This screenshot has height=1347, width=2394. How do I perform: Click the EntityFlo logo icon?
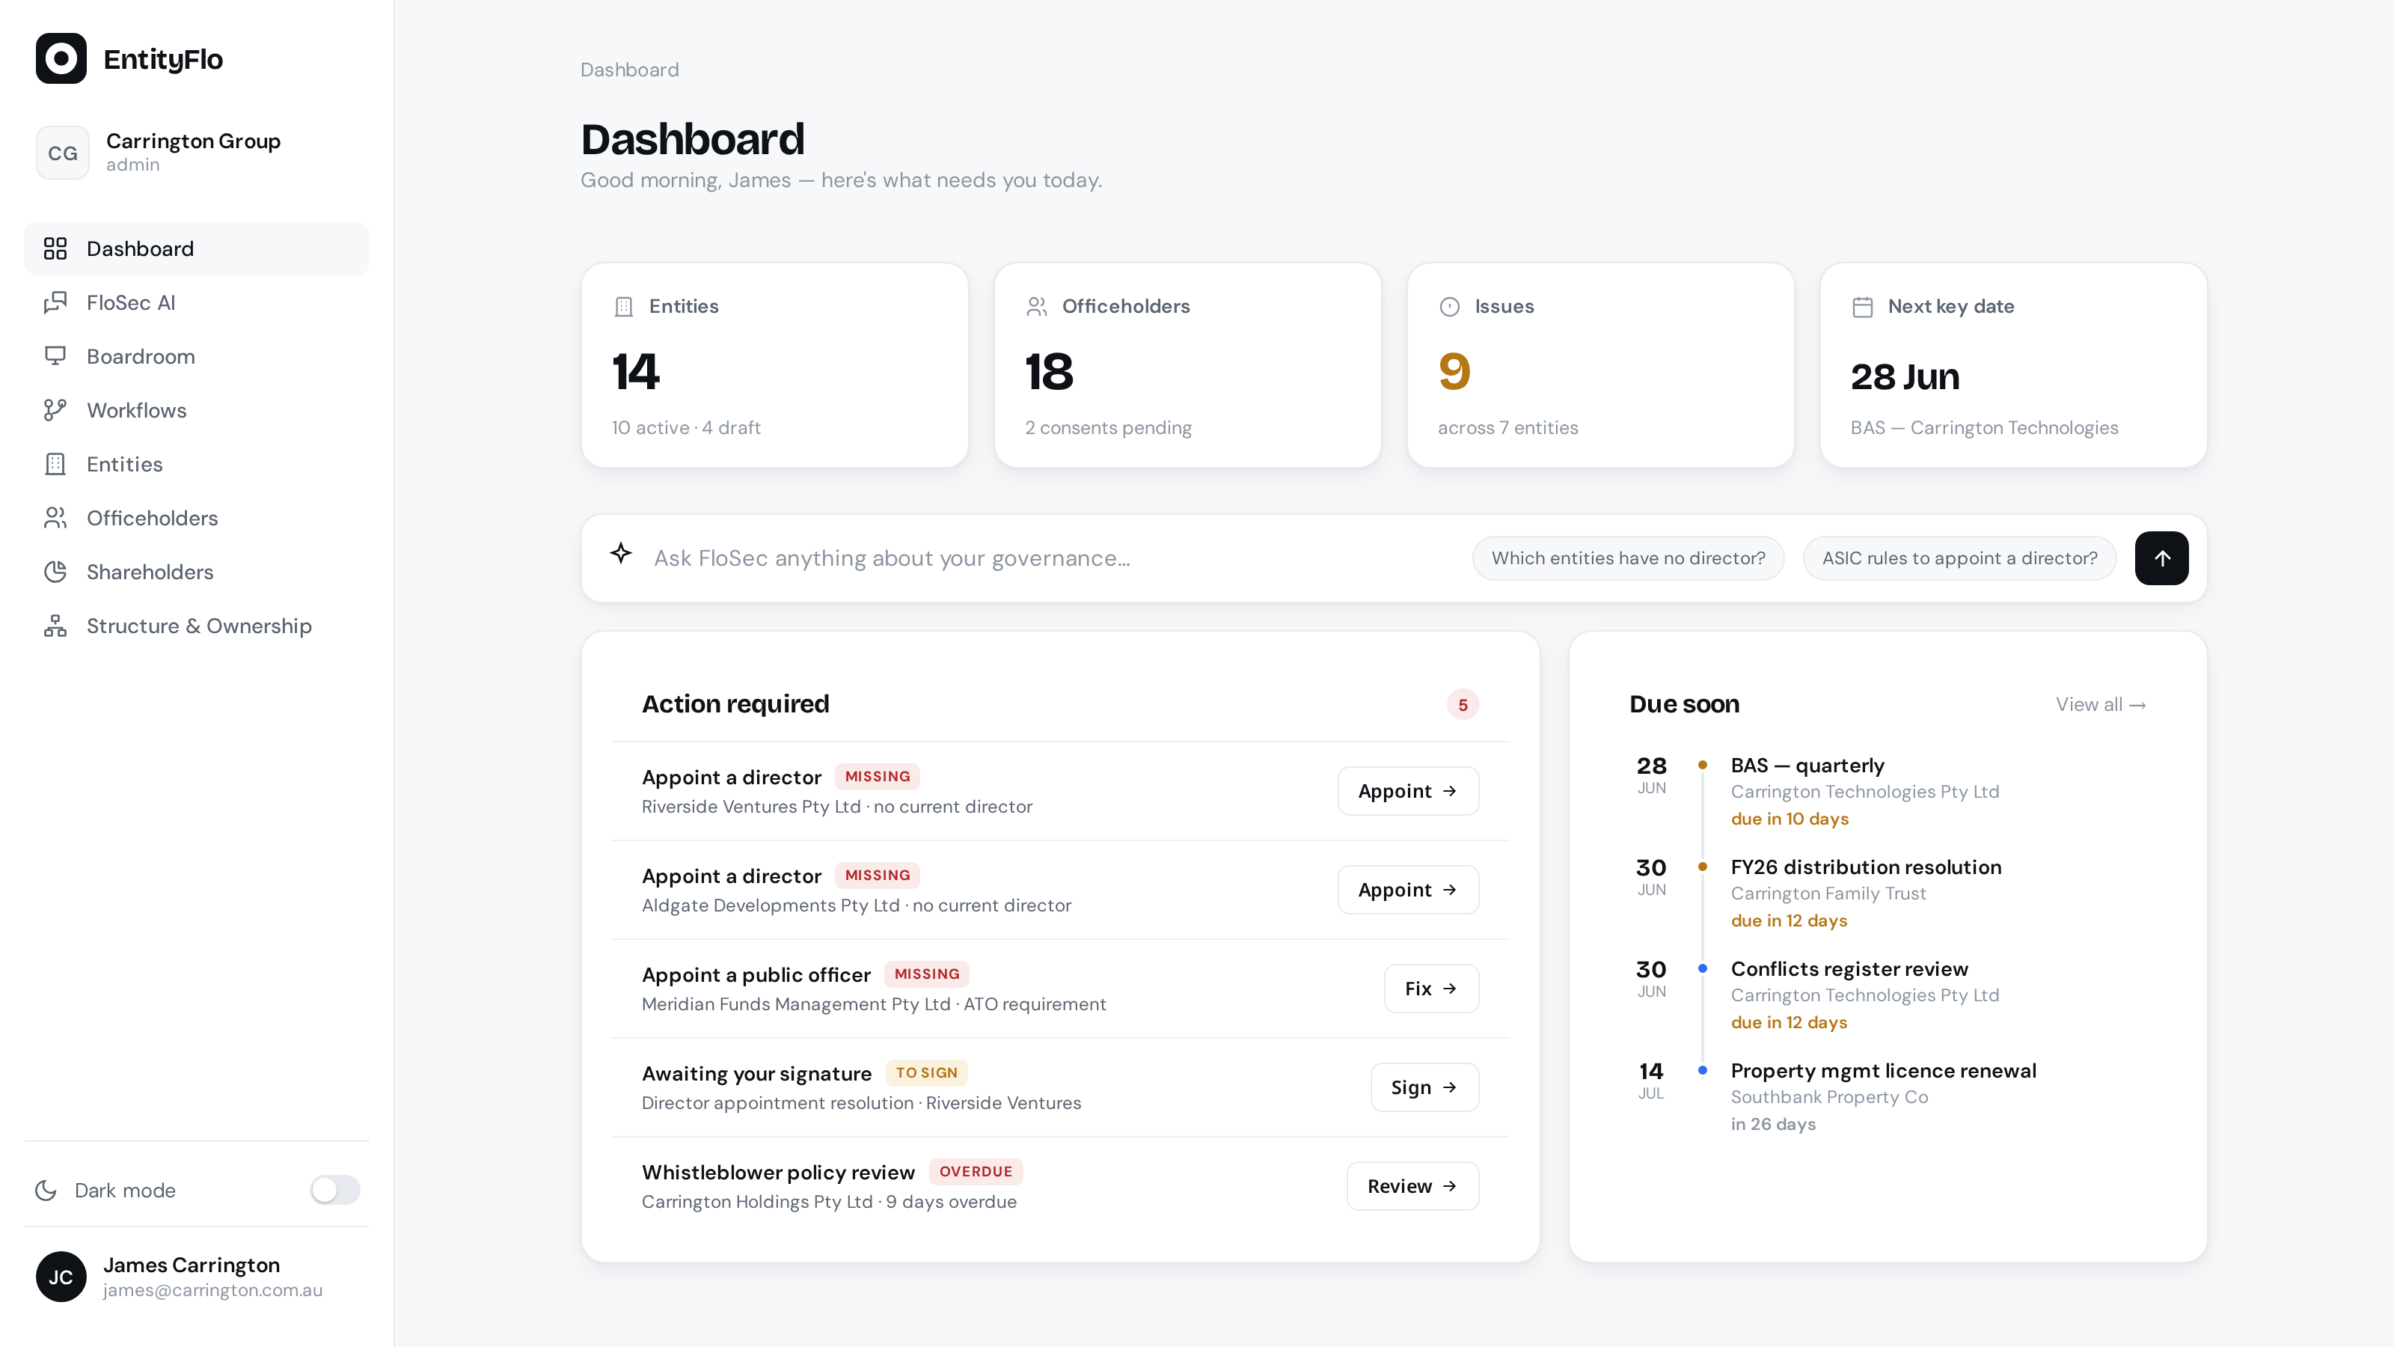[61, 58]
